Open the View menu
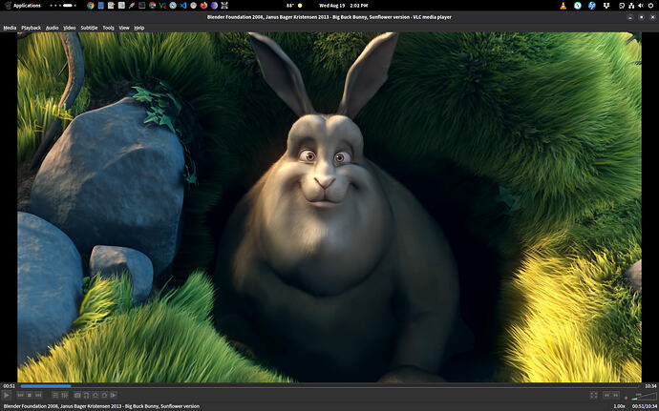 (124, 28)
